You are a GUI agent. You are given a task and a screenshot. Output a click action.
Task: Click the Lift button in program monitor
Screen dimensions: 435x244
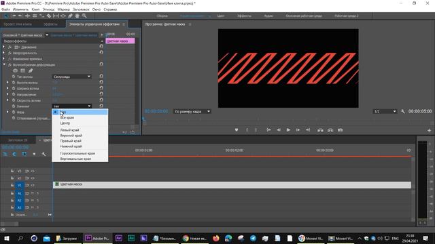click(x=320, y=130)
